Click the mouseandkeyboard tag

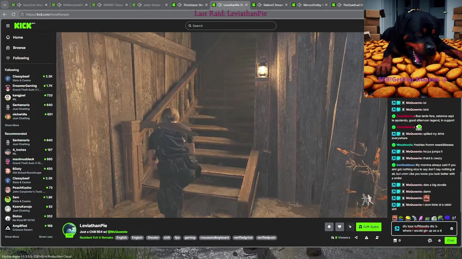point(215,237)
